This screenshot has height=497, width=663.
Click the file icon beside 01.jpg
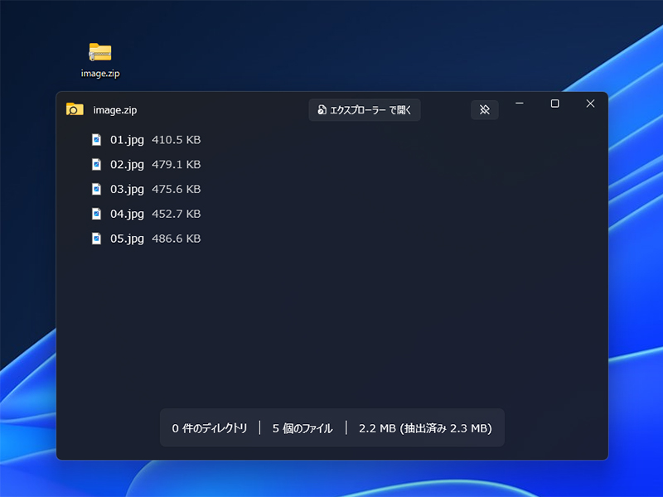click(95, 139)
